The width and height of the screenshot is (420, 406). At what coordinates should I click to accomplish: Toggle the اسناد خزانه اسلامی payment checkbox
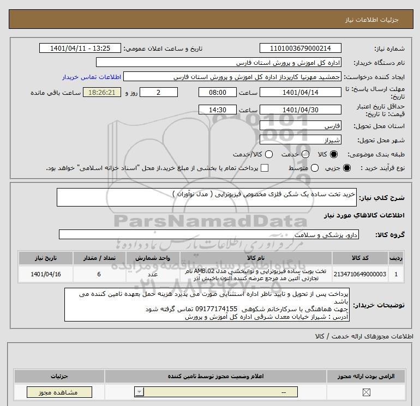[265, 168]
